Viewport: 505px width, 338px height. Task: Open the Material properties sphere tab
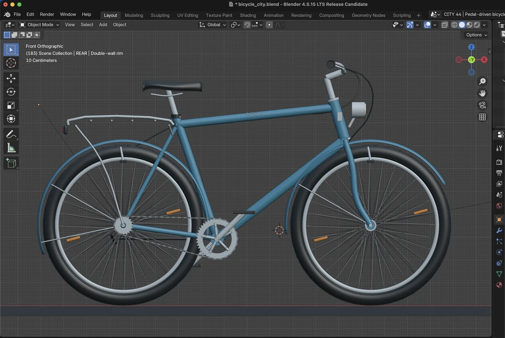pyautogui.click(x=499, y=285)
